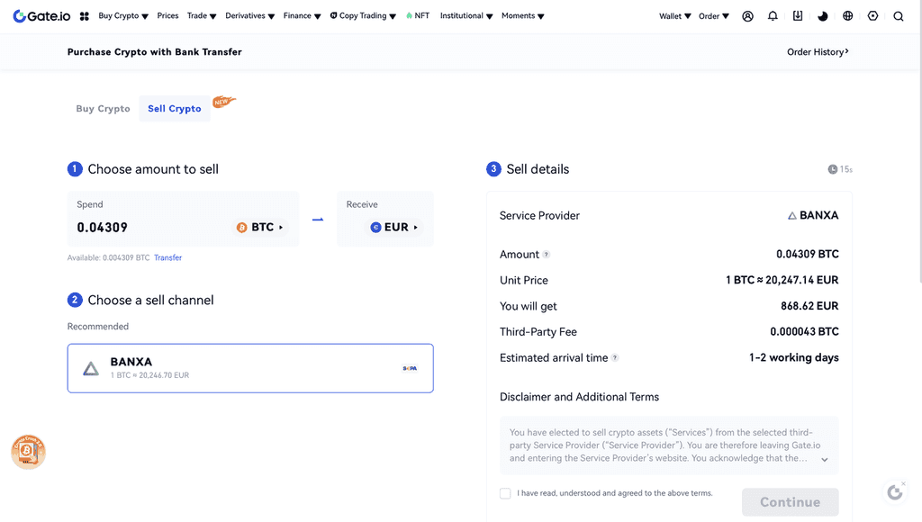Screen dimensions: 922x522
Task: Click the search magnifier icon
Action: (x=899, y=16)
